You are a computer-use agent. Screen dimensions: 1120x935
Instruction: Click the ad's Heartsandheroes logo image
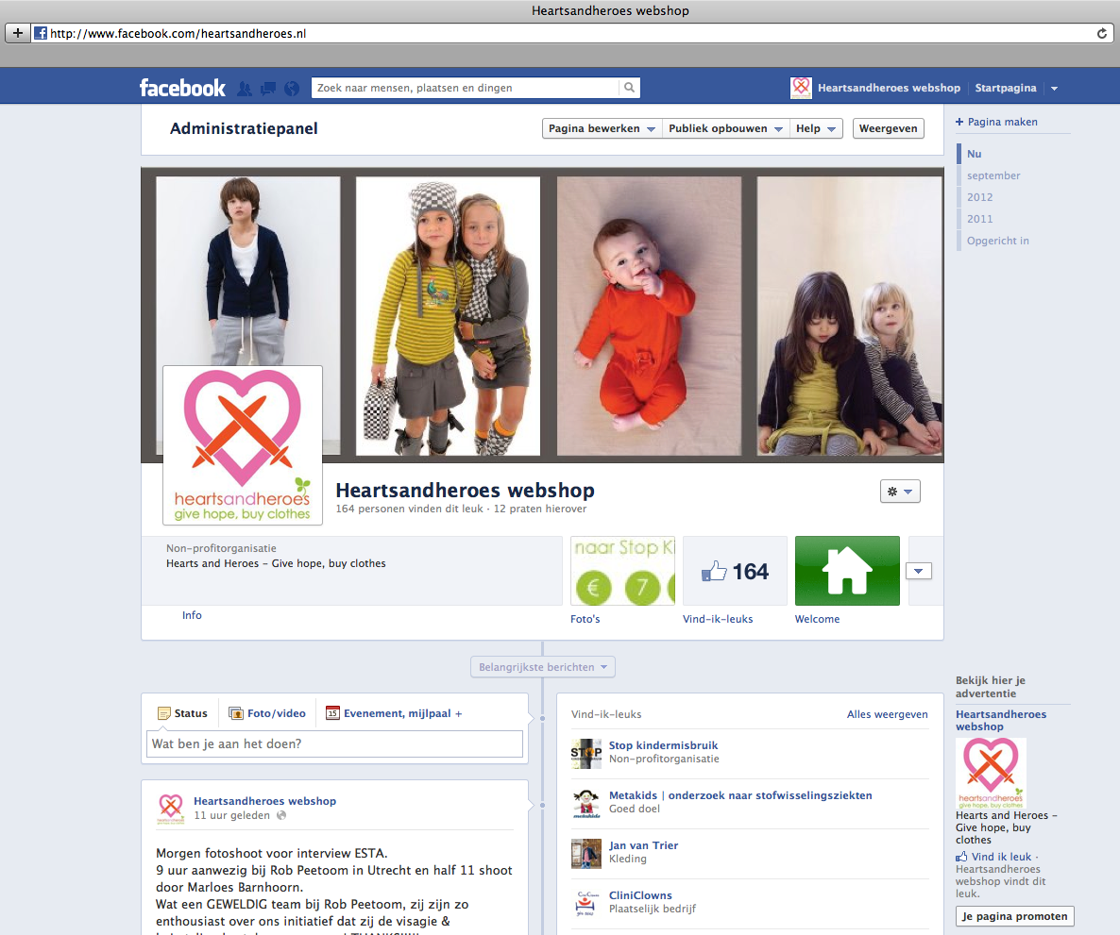coord(991,773)
